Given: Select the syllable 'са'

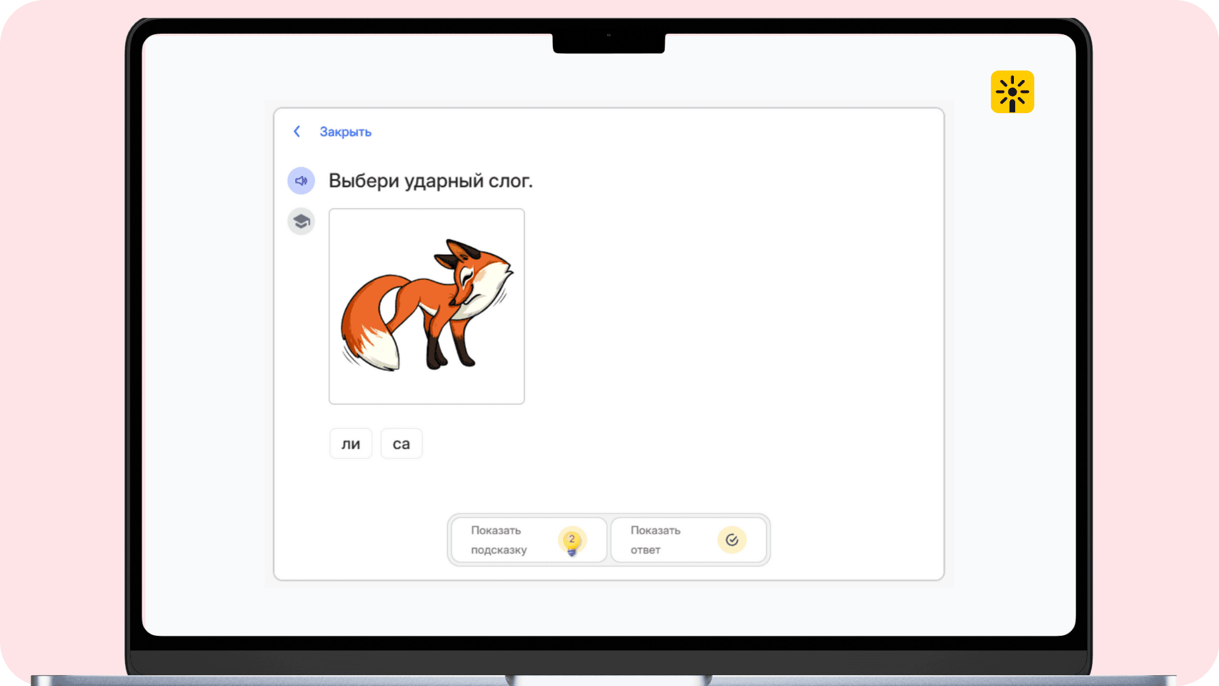Looking at the screenshot, I should (401, 444).
